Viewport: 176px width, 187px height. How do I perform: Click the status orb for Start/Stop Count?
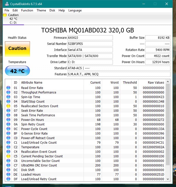point(8,102)
